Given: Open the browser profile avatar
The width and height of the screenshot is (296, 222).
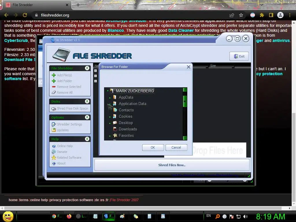Looking at the screenshot, I should [x=280, y=15].
